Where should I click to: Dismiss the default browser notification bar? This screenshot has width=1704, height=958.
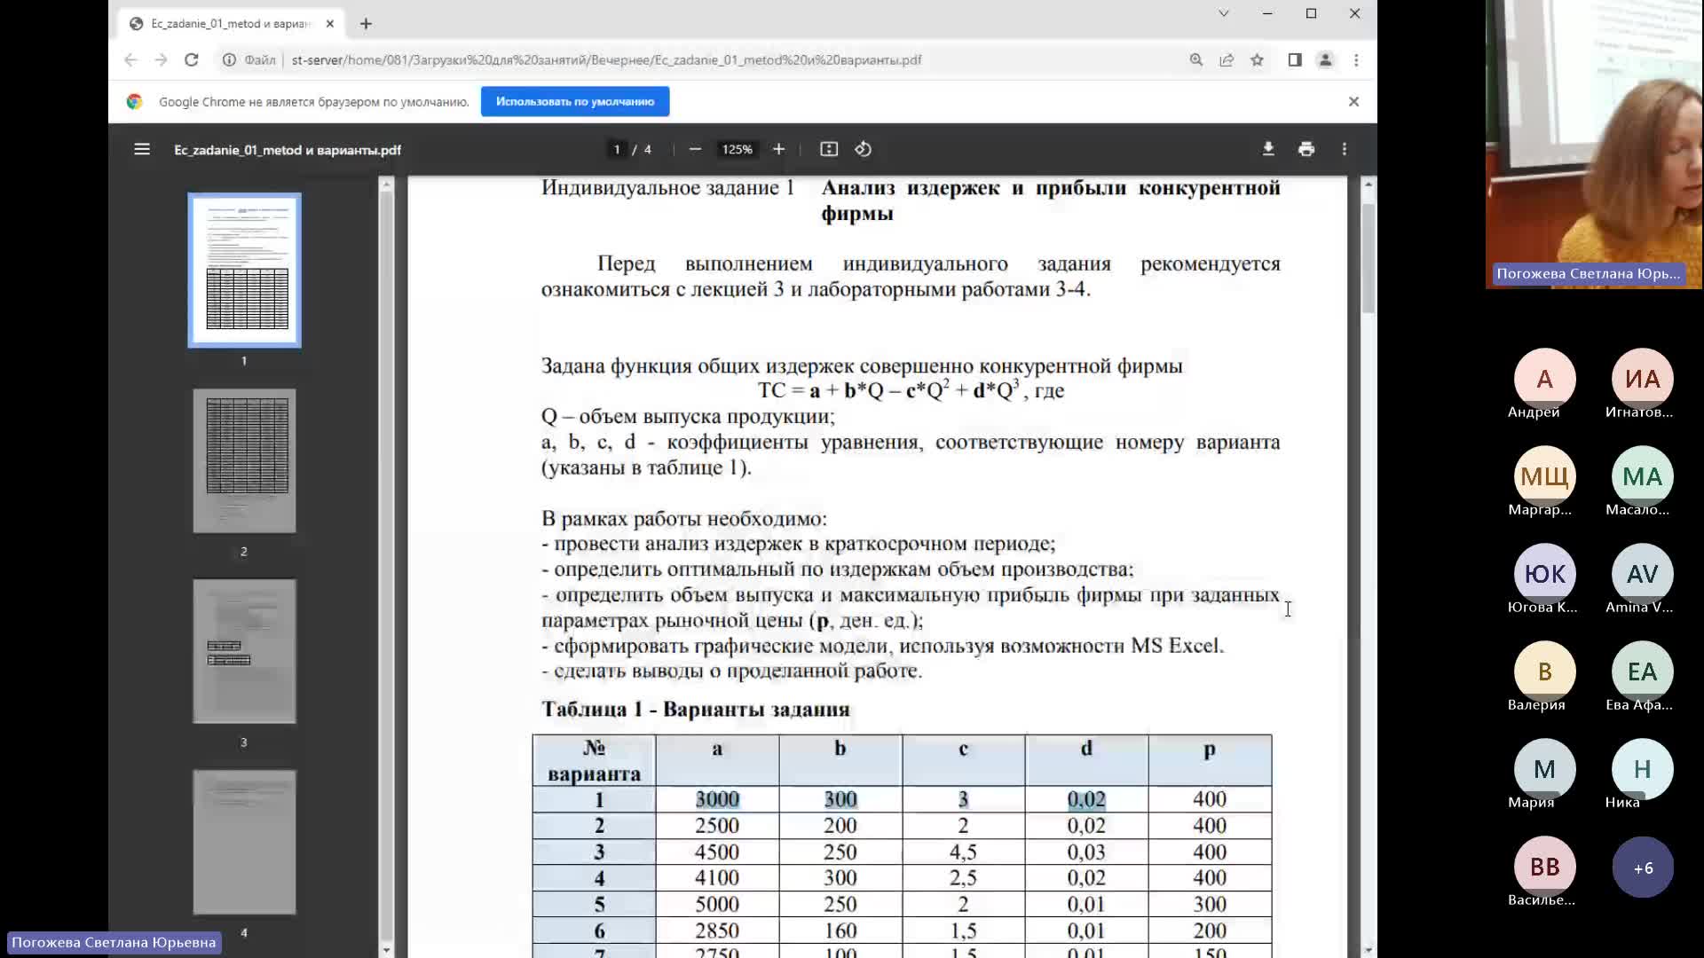(1353, 101)
